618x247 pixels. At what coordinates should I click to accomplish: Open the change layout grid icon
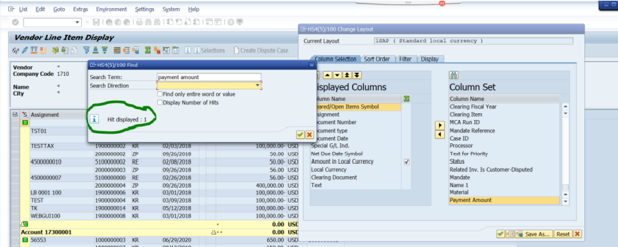click(x=117, y=50)
